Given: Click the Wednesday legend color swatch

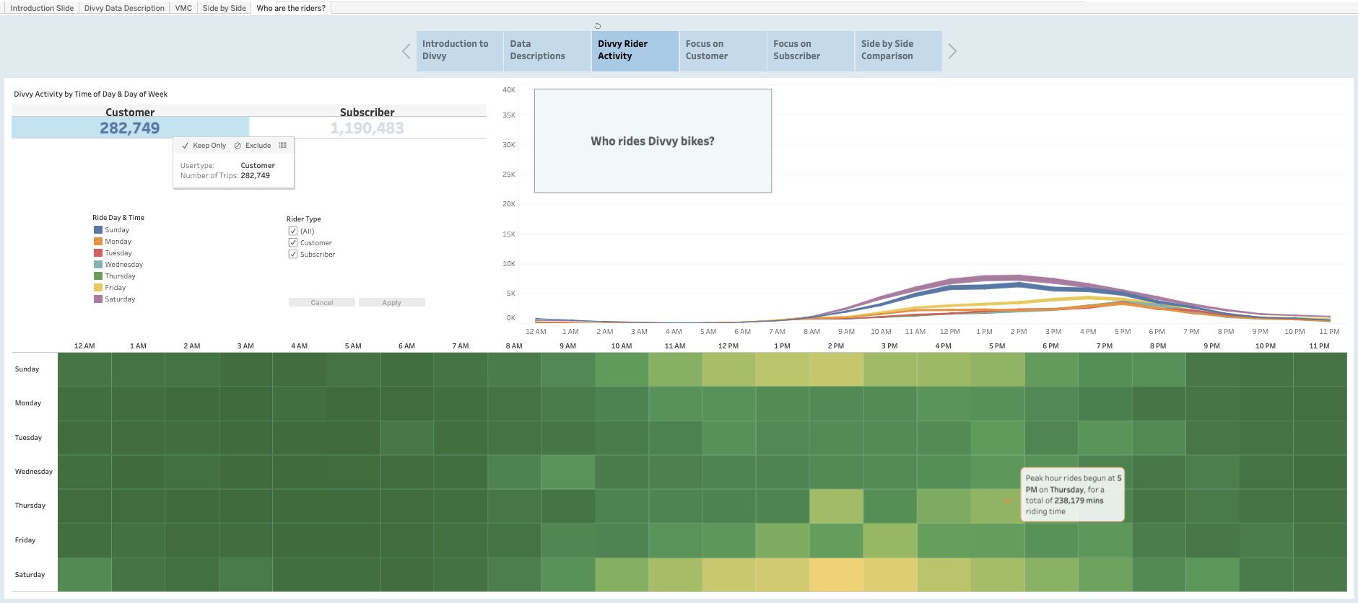Looking at the screenshot, I should (98, 264).
